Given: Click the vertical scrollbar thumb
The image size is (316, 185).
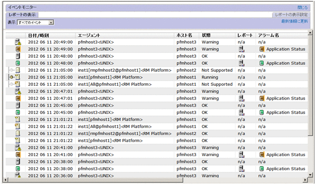Looking at the screenshot, I should tap(310, 85).
